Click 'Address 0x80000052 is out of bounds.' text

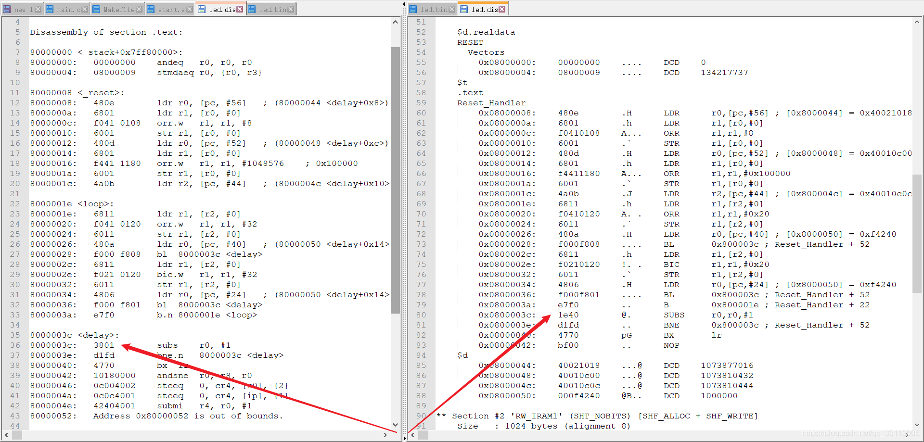188,416
